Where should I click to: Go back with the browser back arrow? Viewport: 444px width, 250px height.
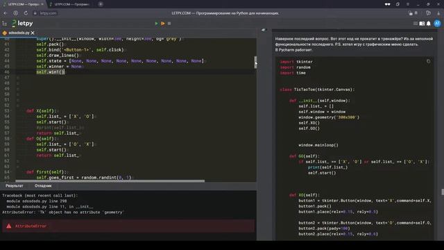(x=6, y=13)
